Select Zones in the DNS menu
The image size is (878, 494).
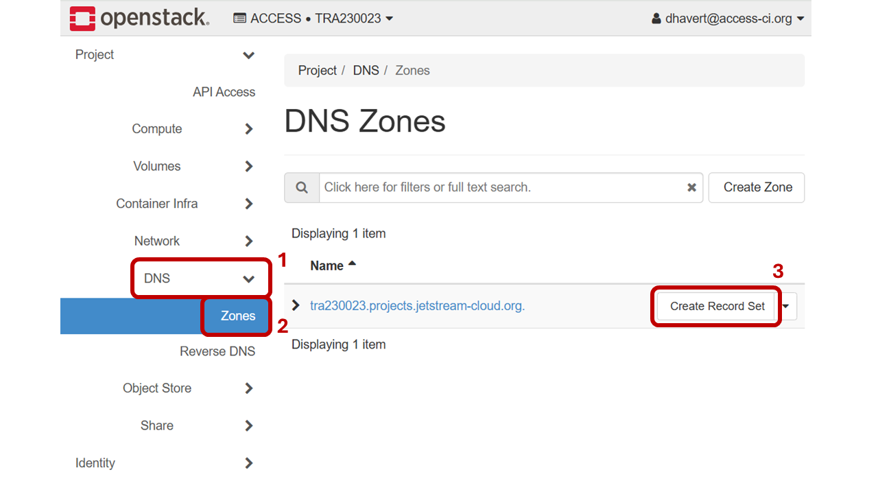tap(236, 316)
